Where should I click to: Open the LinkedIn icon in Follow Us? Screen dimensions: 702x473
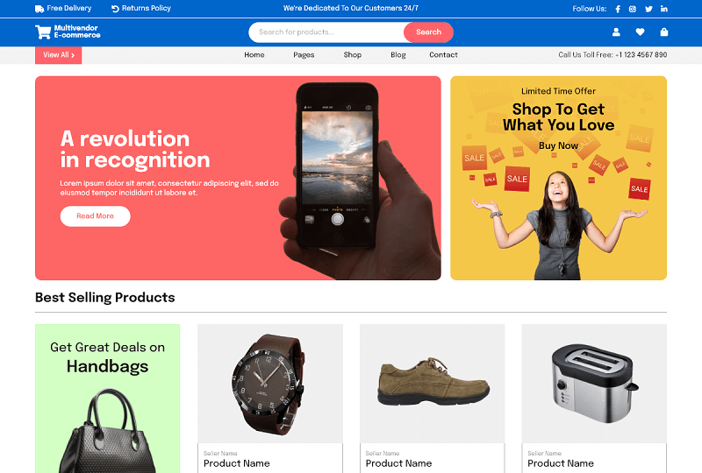pos(664,9)
